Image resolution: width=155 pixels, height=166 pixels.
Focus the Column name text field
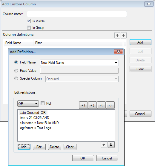click(77, 14)
